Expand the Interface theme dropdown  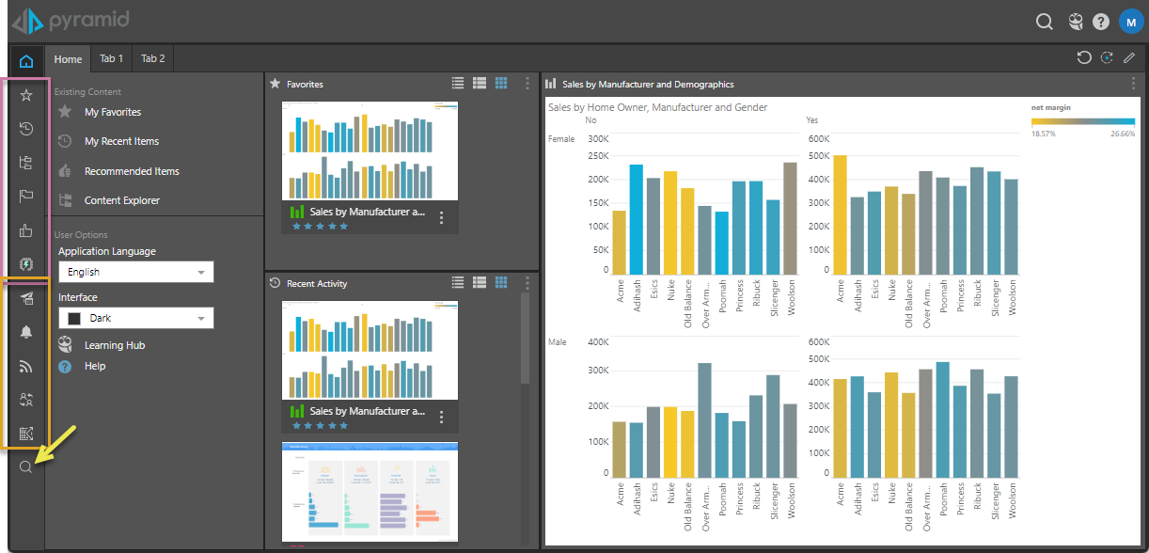pyautogui.click(x=135, y=318)
